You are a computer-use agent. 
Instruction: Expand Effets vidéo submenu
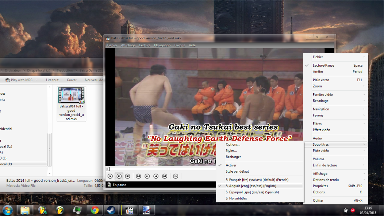pos(336,130)
